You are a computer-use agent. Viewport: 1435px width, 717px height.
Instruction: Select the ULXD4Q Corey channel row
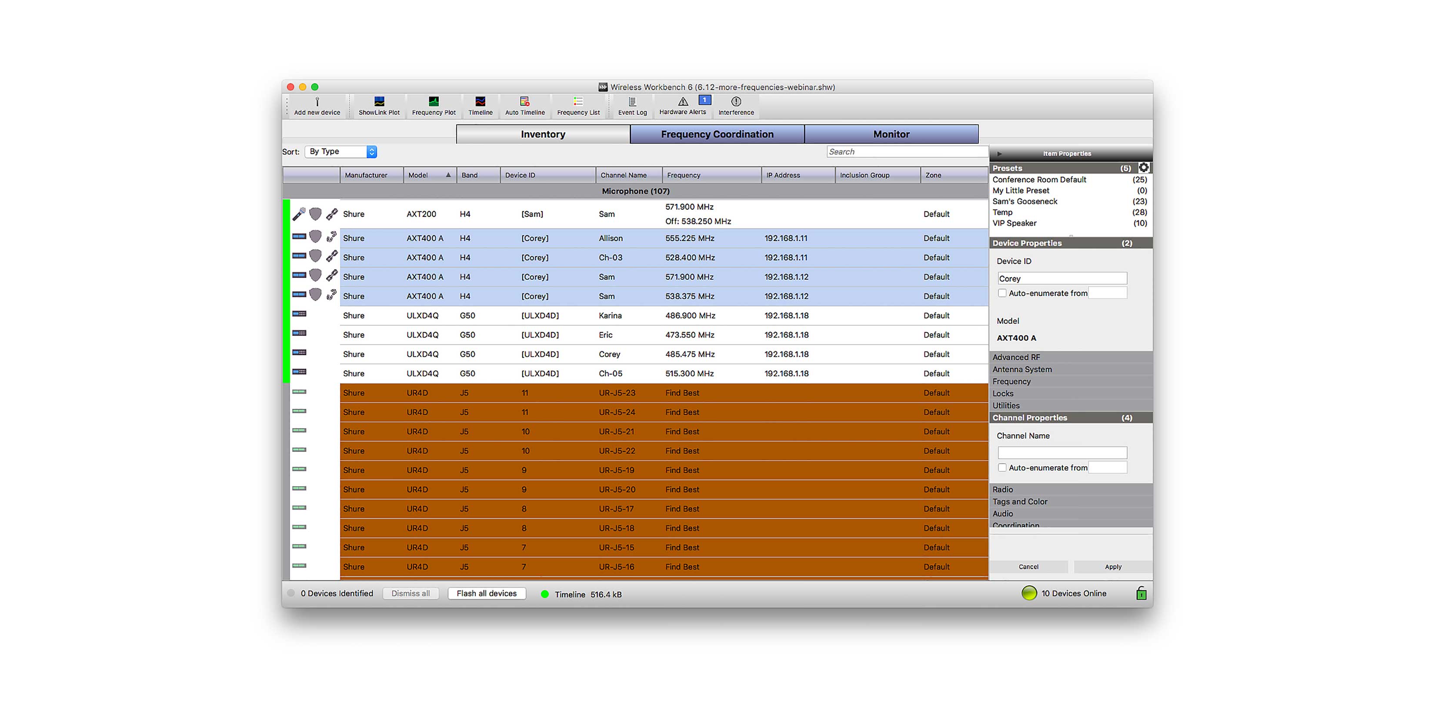[x=664, y=354]
